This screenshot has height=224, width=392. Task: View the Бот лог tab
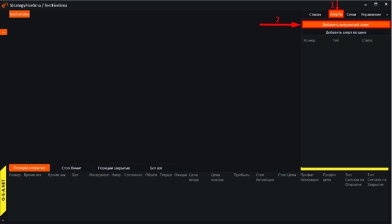point(156,168)
